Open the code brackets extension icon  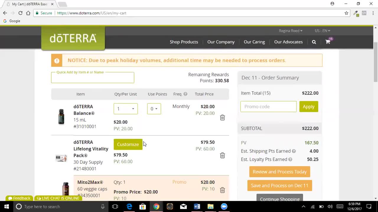364,13
